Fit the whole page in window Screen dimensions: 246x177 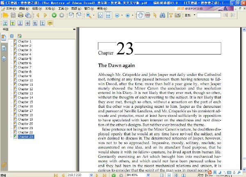(x=100, y=15)
